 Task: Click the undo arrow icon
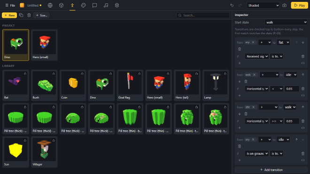click(232, 5)
